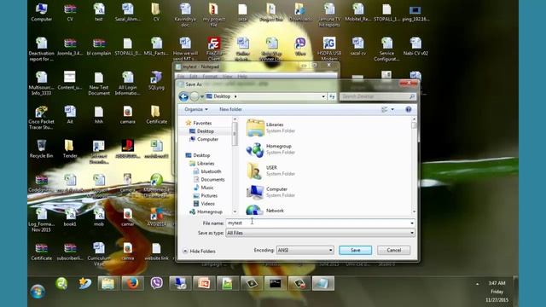This screenshot has width=546, height=307.
Task: Select Desktop under Favorites
Action: tap(202, 131)
